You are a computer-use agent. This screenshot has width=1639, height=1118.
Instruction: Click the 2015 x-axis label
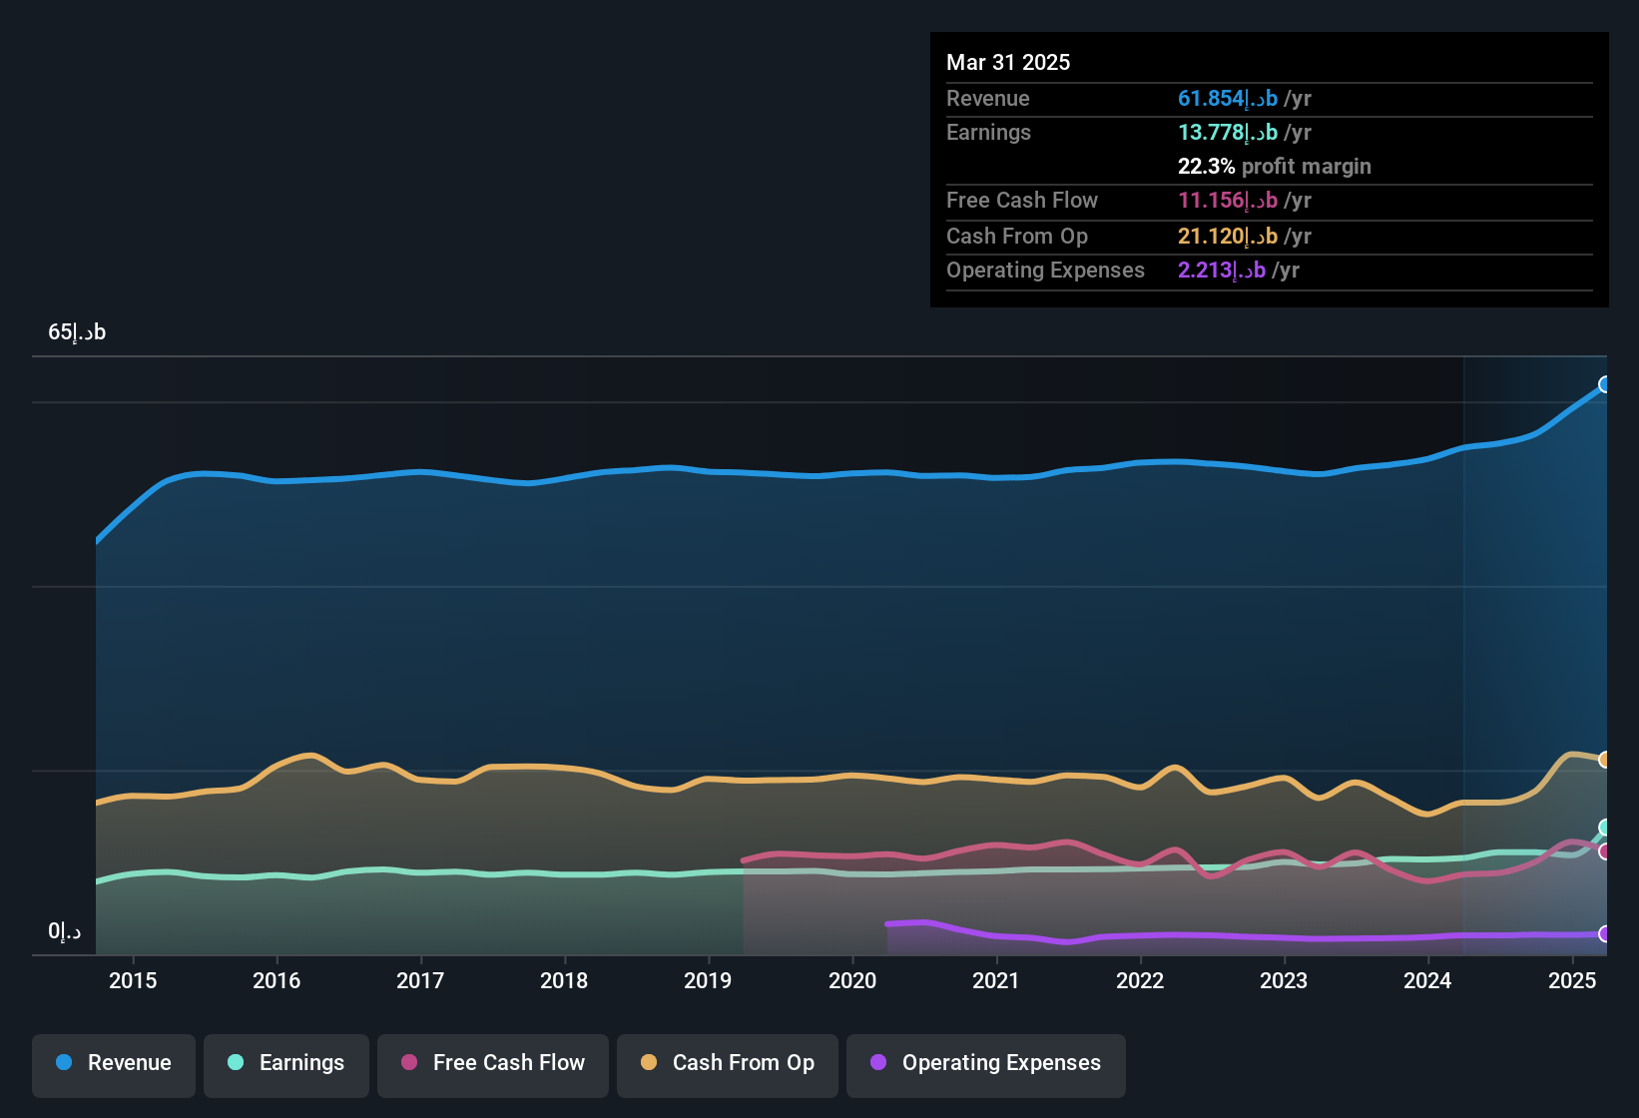pos(133,980)
